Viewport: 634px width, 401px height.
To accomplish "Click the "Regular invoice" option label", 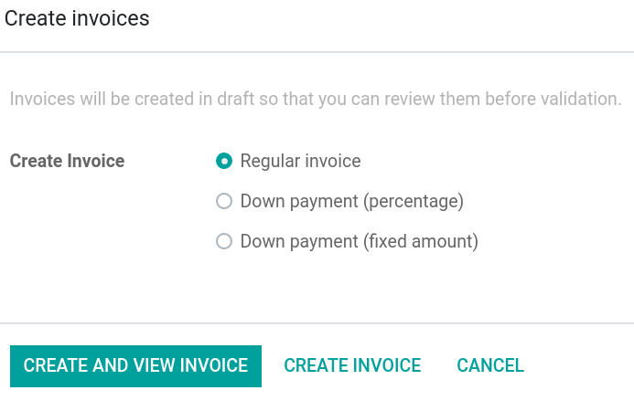I will click(x=300, y=162).
